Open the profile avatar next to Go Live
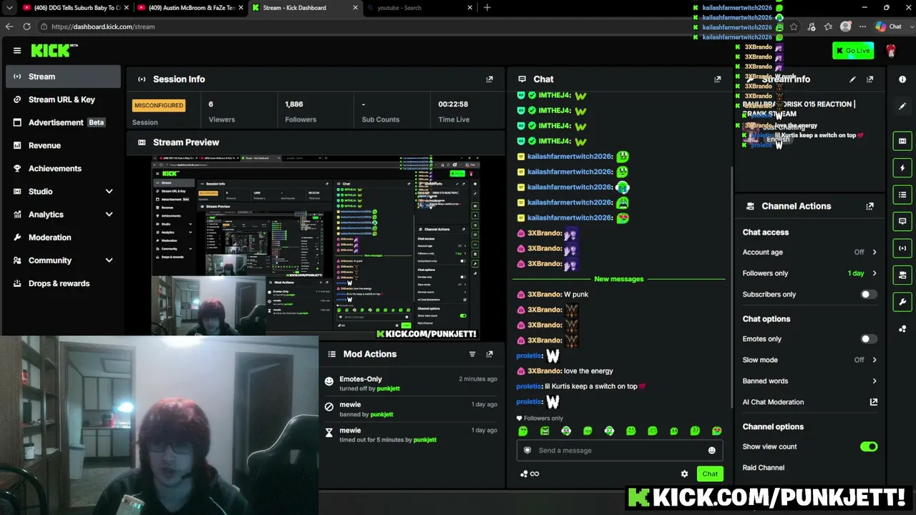Screen dimensions: 916x515 tap(891, 51)
